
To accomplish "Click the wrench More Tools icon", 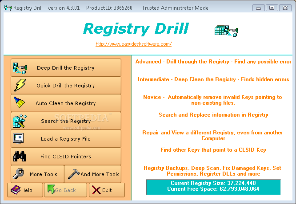I will [18, 174].
